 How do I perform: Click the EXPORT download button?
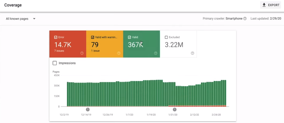[x=270, y=5]
